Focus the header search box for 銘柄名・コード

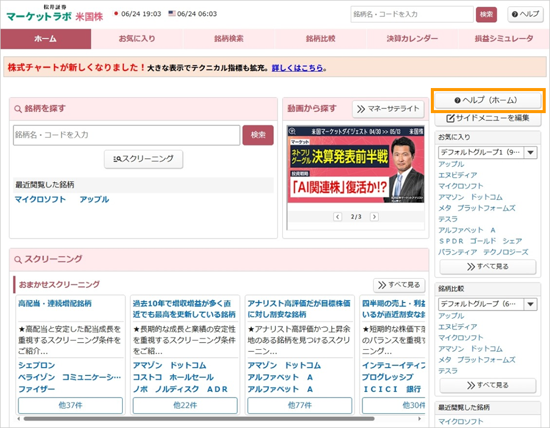pos(412,15)
